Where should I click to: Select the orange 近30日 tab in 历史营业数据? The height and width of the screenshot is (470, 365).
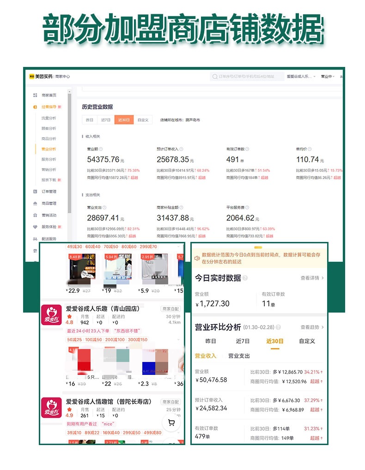click(124, 120)
